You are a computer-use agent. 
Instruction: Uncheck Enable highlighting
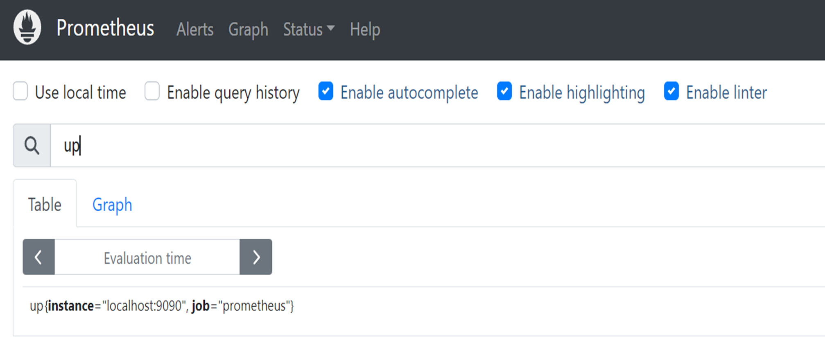(x=504, y=91)
